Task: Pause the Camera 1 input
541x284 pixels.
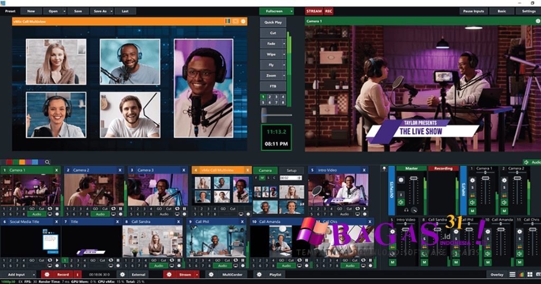Action: tap(57, 209)
